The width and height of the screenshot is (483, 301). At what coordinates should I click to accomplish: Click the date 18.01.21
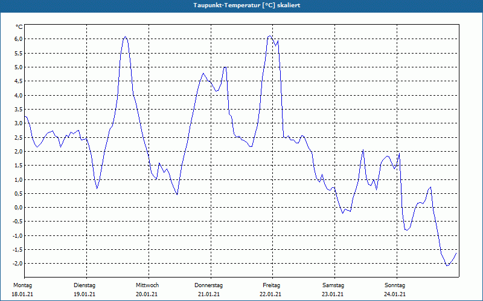[22, 294]
